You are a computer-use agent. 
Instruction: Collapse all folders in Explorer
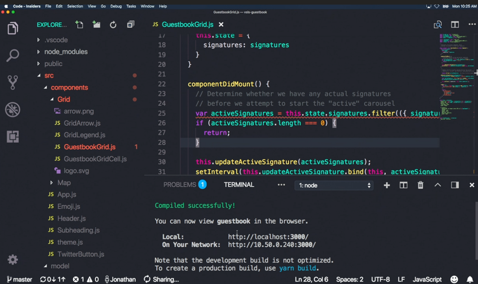pos(131,25)
